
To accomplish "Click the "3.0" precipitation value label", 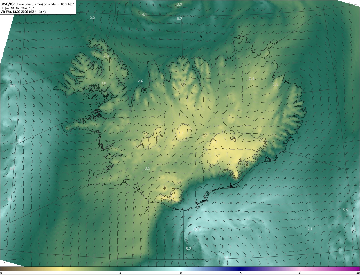I will pos(103,83).
